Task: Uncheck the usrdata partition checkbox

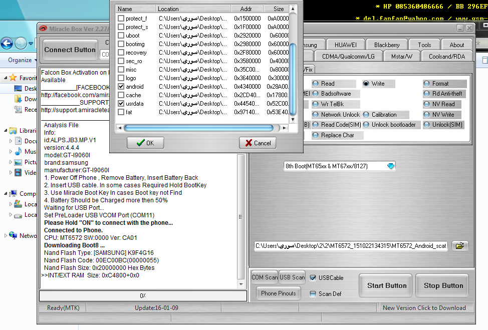Action: click(x=121, y=103)
